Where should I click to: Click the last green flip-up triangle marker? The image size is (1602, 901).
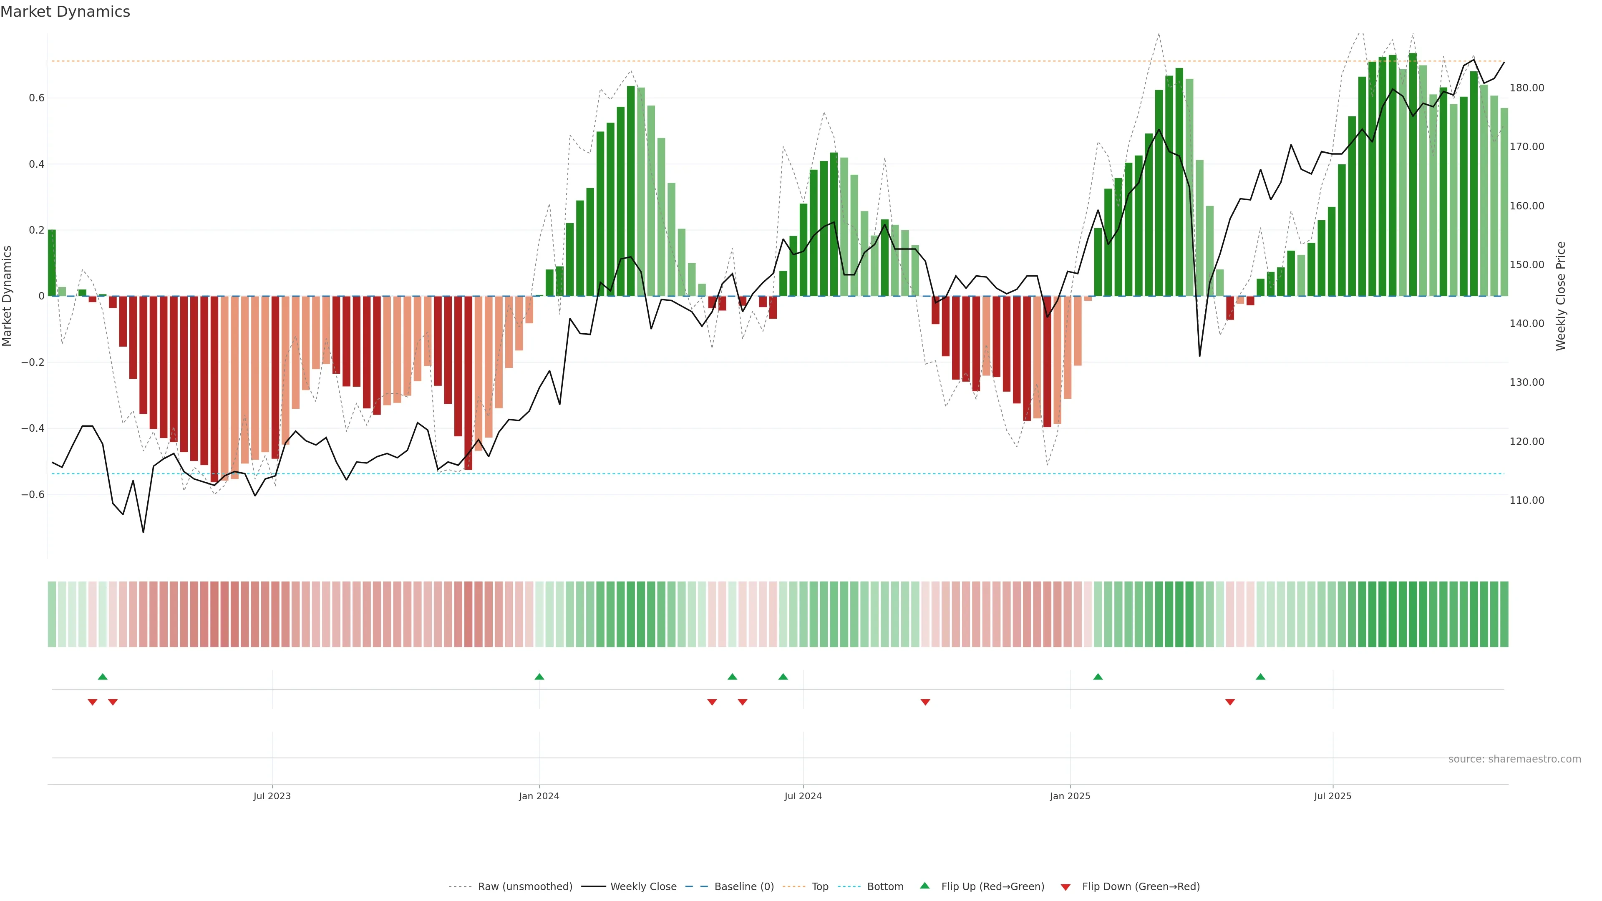[1260, 677]
